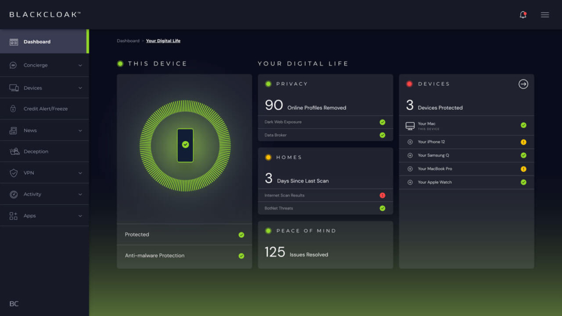Open the Activity sidebar item
Screen dimensions: 562x316
32,194
